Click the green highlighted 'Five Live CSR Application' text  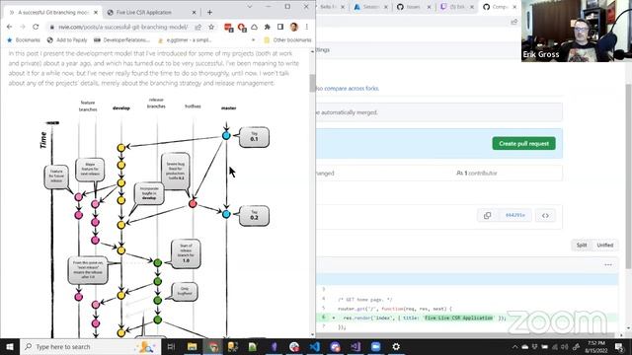pos(458,318)
